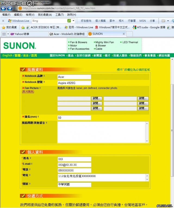Viewport: 174px width, 208px height.
Task: Open the 編輯(E) menu
Action: click(18, 15)
